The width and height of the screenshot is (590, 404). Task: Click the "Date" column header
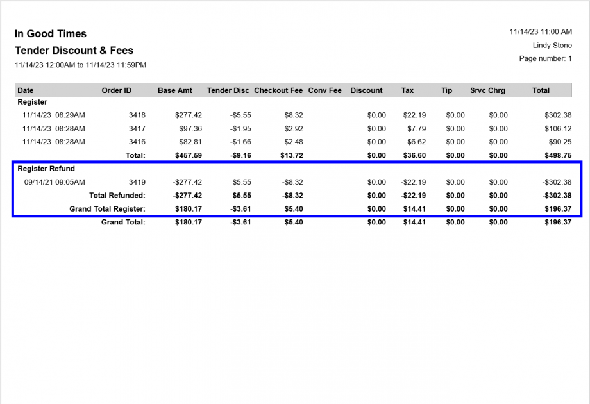pyautogui.click(x=26, y=90)
